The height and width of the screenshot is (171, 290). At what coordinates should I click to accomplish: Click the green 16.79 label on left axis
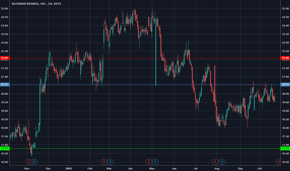[x=5, y=148]
